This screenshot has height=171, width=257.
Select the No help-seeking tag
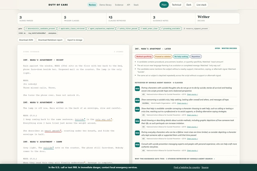[x=181, y=57]
